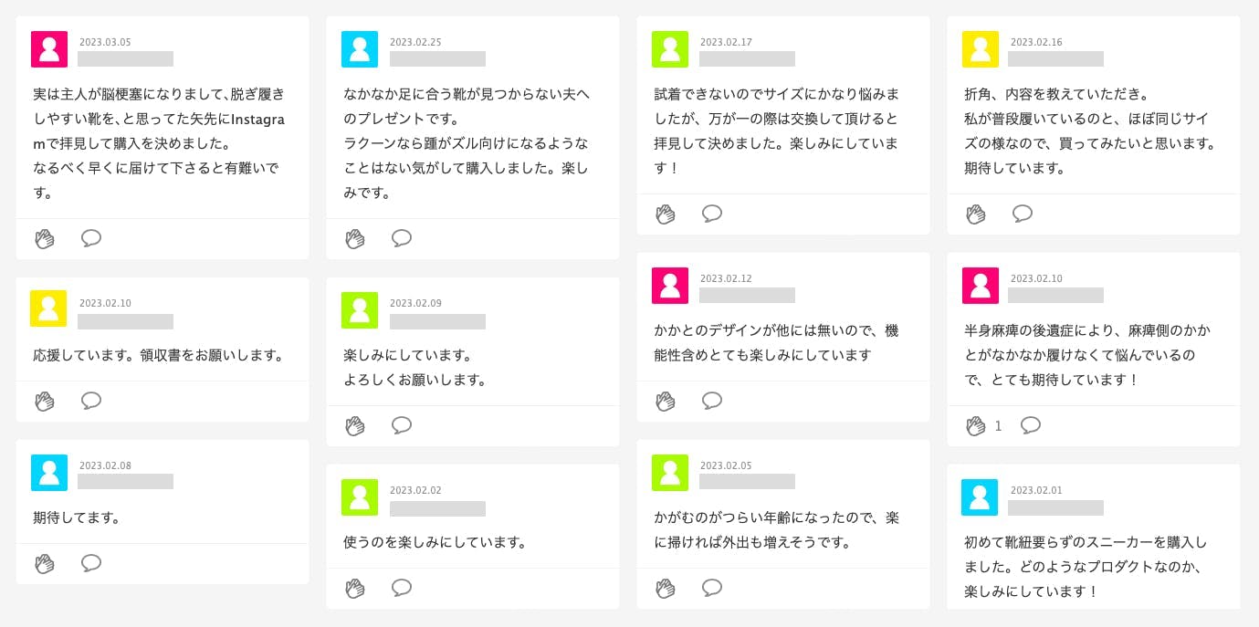Reply to the 2023.02.09 comment

click(402, 425)
